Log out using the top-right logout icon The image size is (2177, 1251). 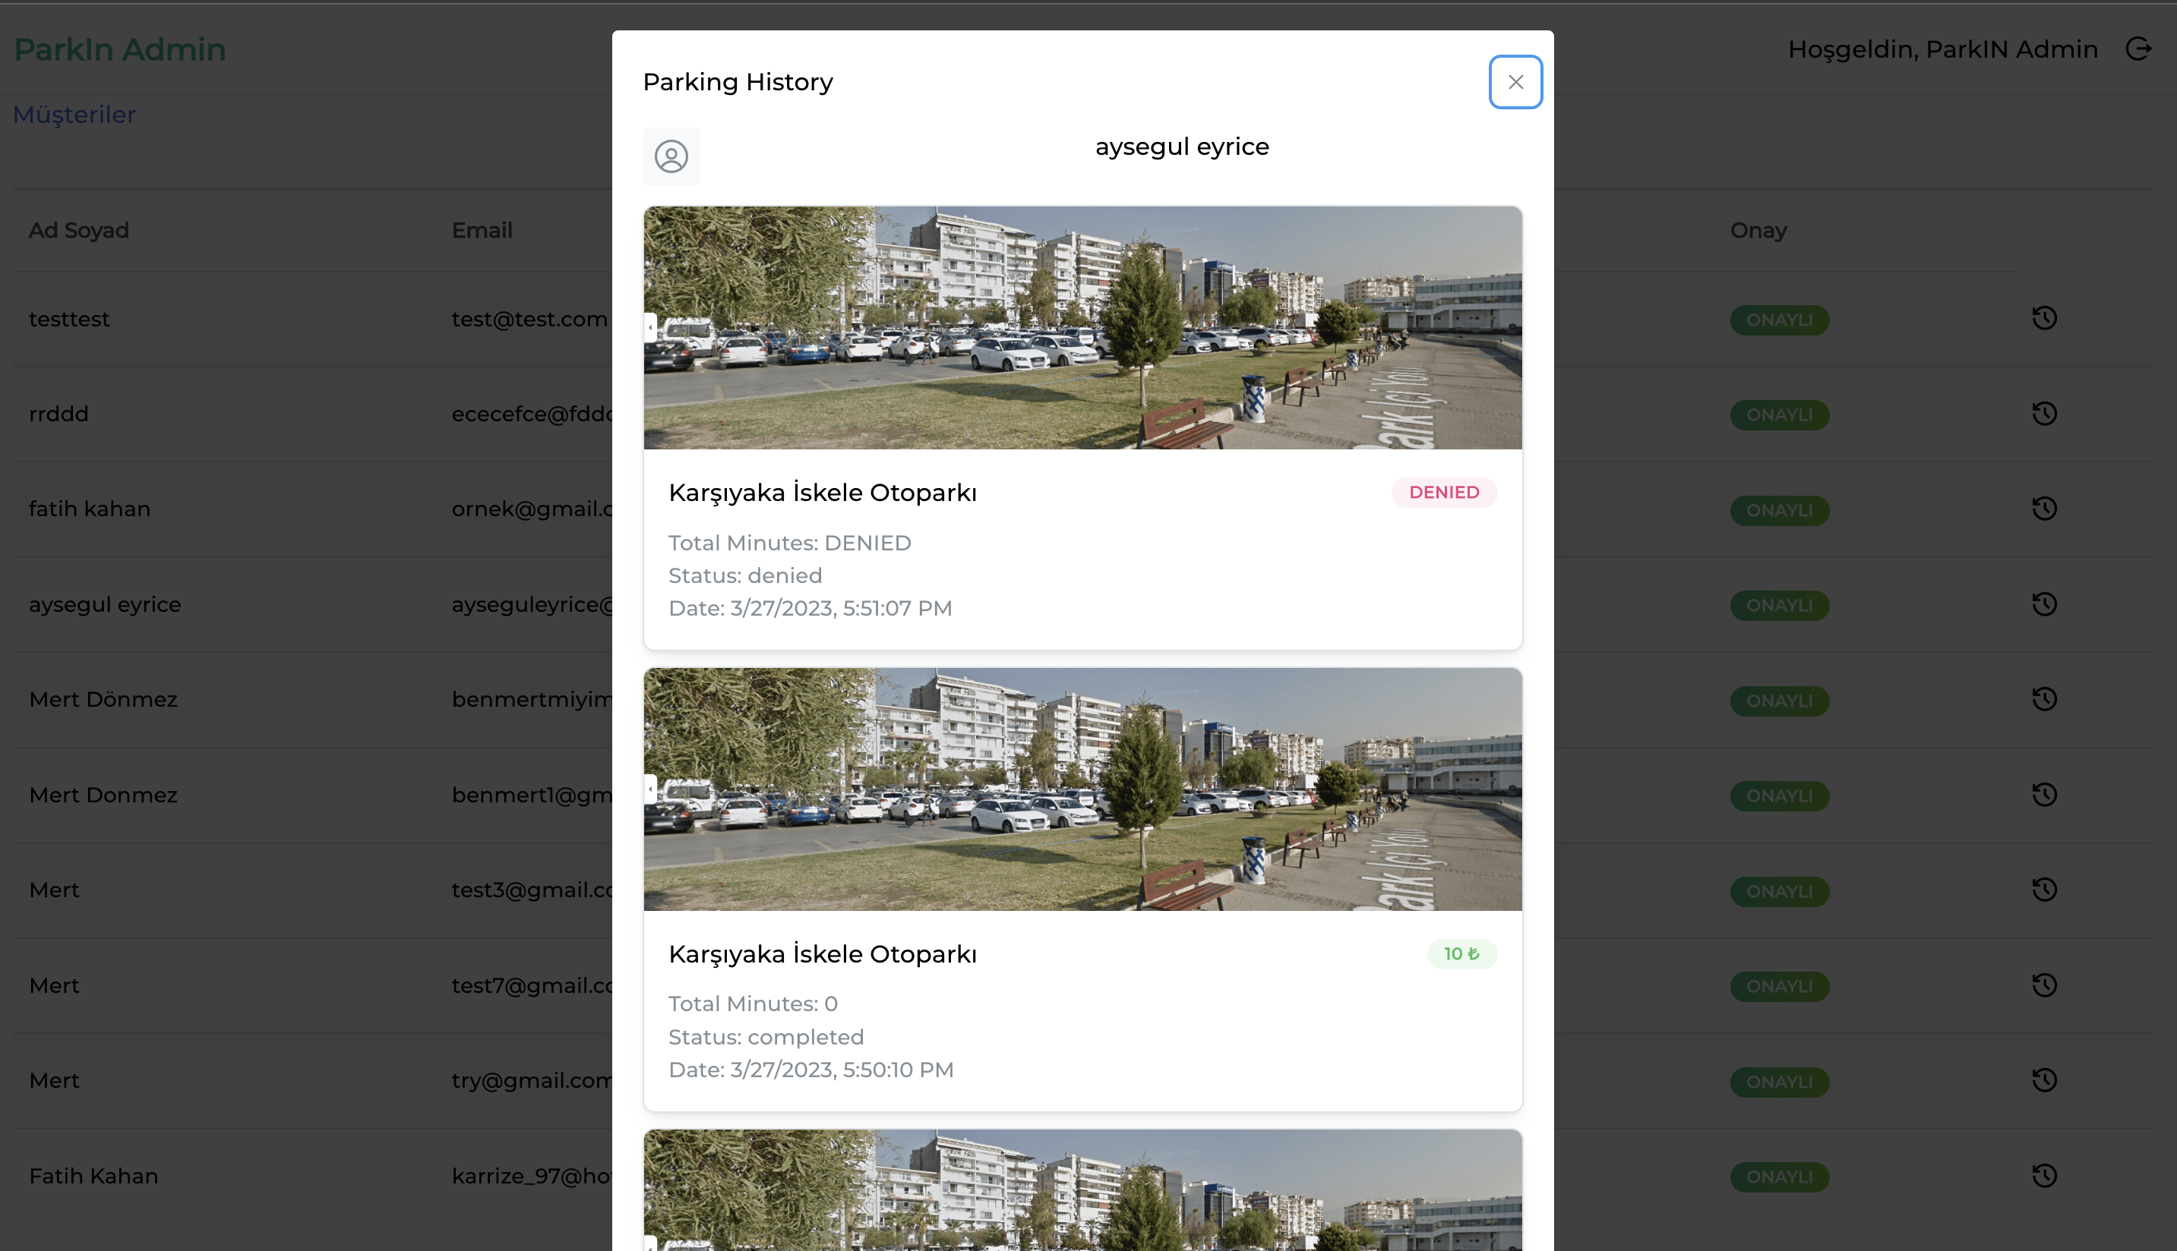pyautogui.click(x=2139, y=49)
